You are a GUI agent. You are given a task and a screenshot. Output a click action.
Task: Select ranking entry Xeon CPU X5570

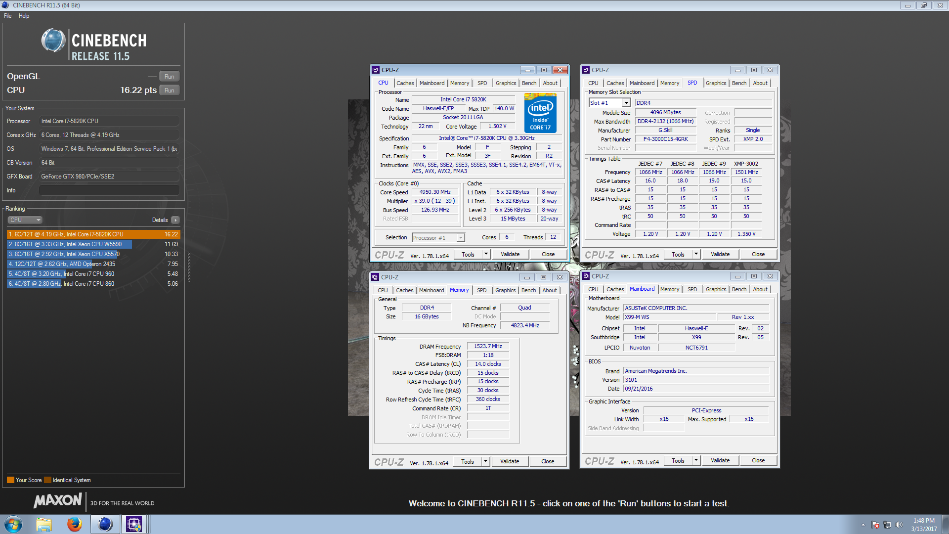93,254
